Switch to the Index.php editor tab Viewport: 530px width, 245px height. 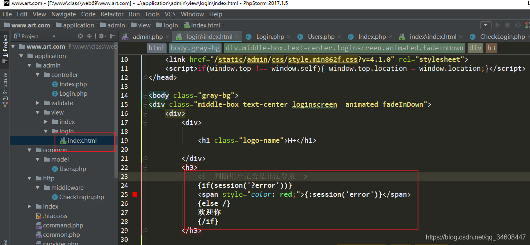click(x=370, y=36)
